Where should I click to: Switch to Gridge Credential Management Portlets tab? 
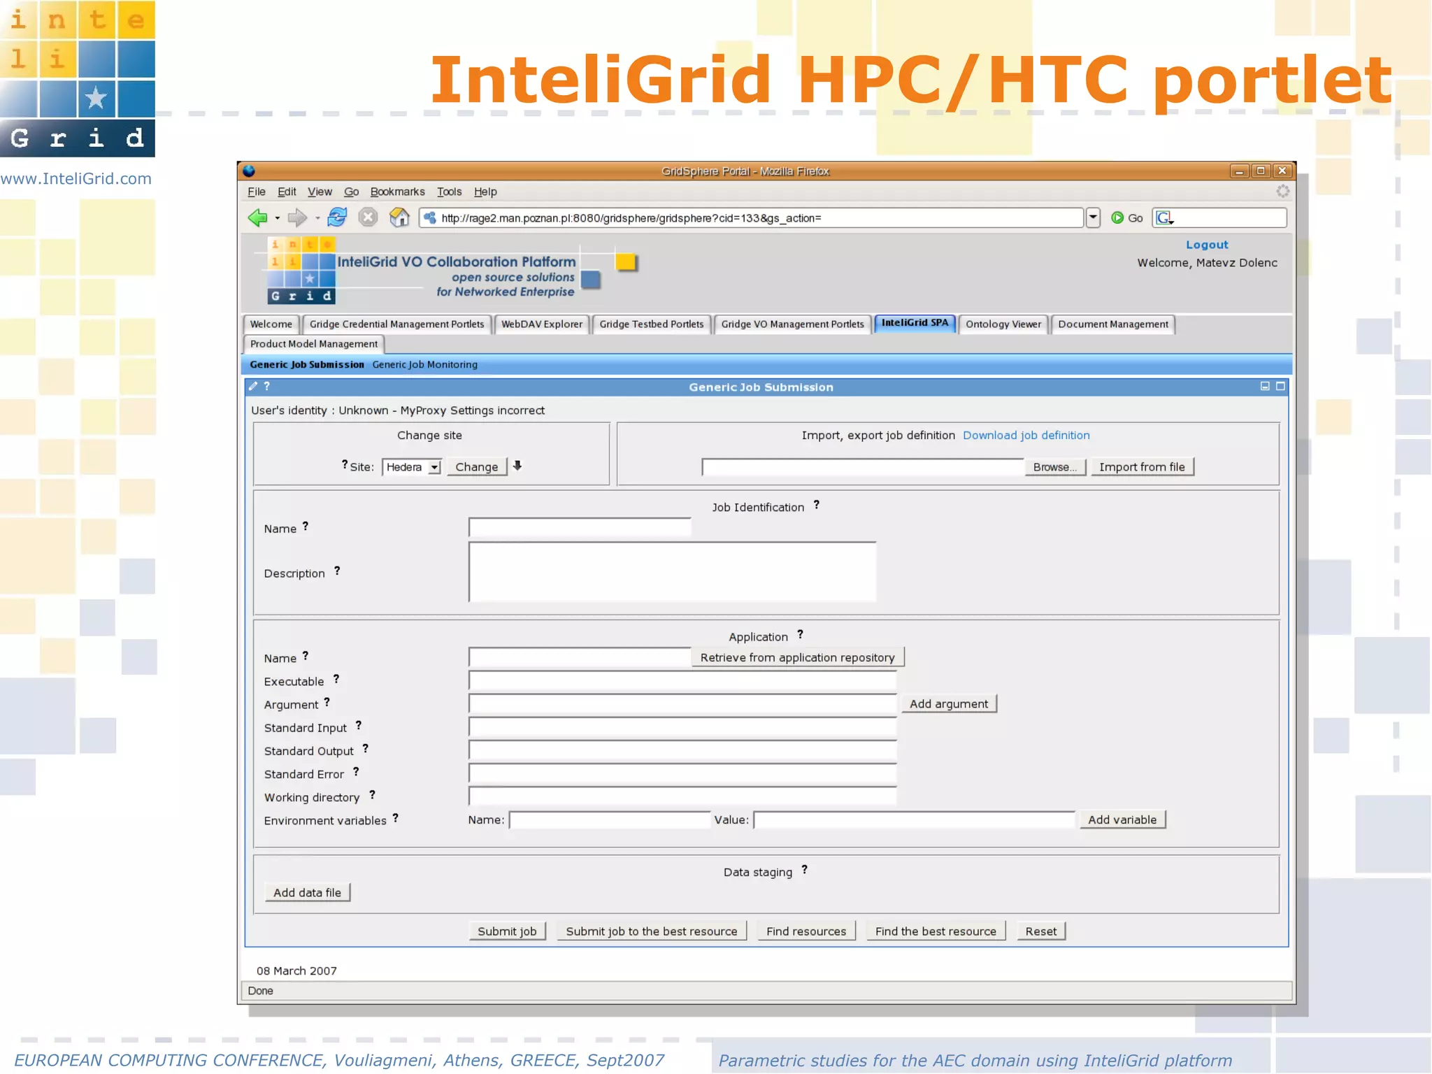tap(396, 324)
